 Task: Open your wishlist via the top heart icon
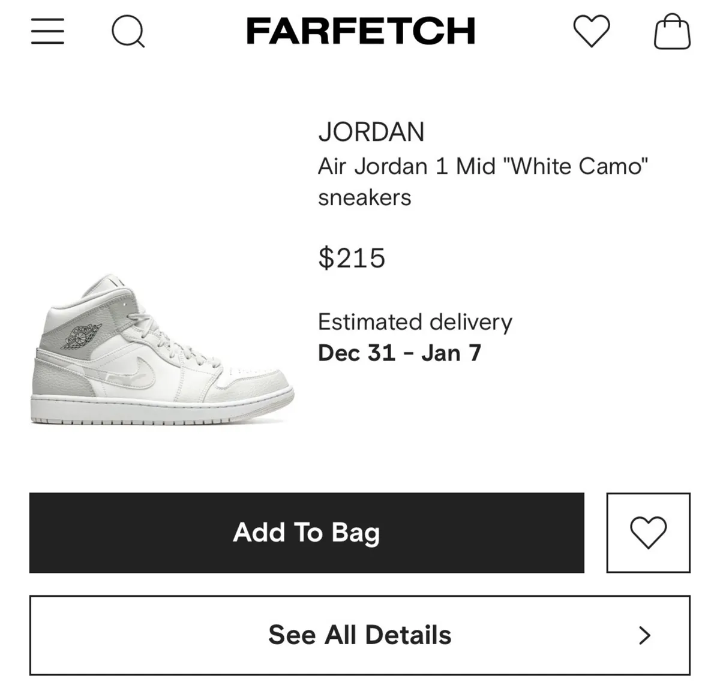[x=591, y=32]
